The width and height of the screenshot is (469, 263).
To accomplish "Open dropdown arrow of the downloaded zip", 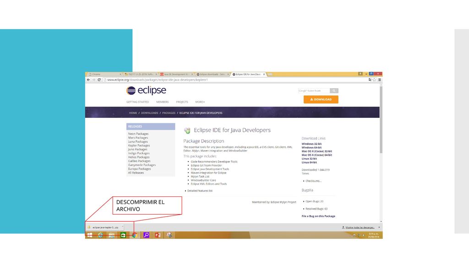I will coord(123,227).
